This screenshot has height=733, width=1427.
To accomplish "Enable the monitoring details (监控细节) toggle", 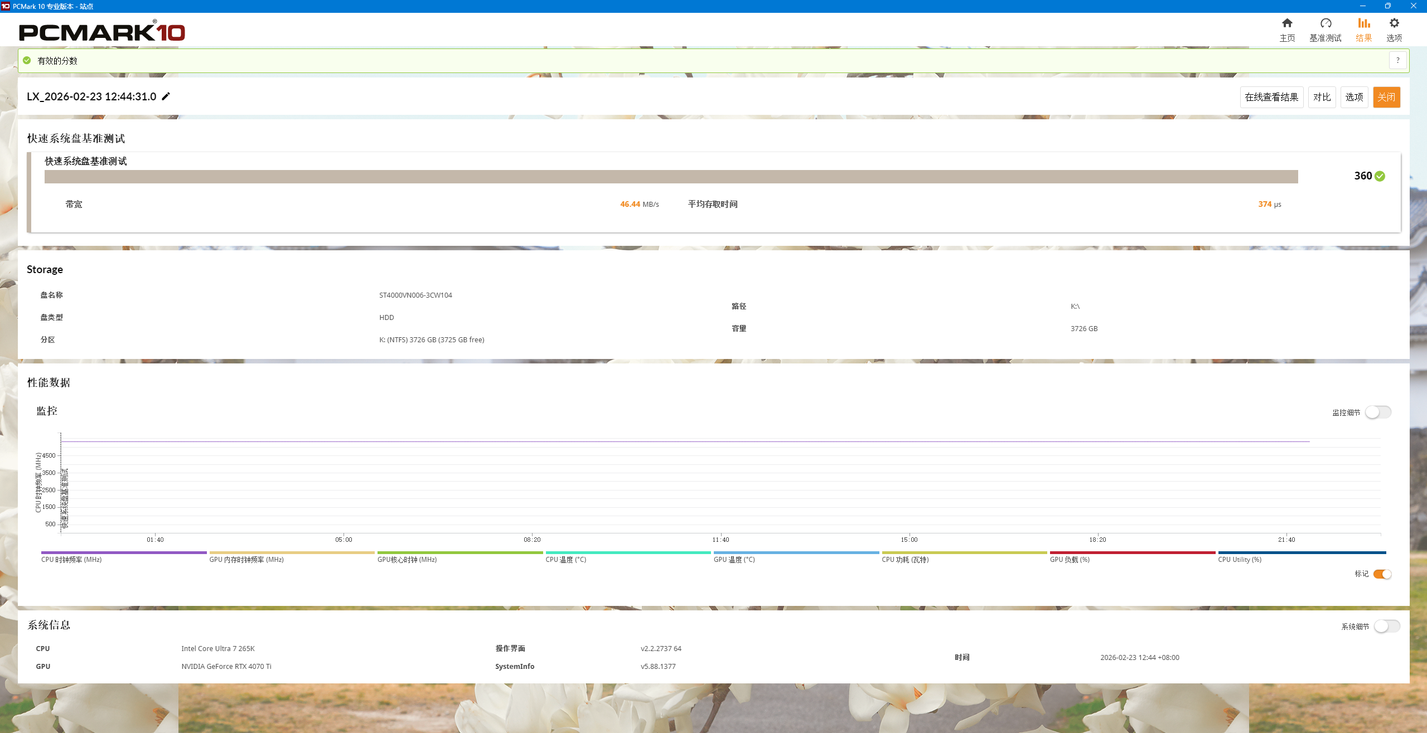I will click(1377, 412).
